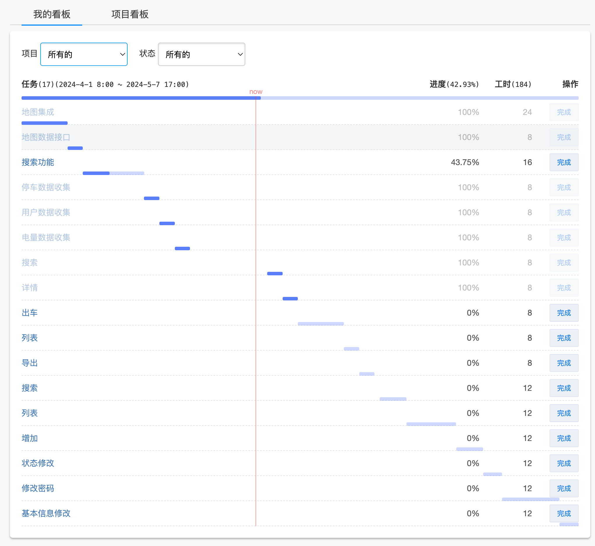Click the 地图集成 gantt bar
The height and width of the screenshot is (546, 595).
pos(45,123)
